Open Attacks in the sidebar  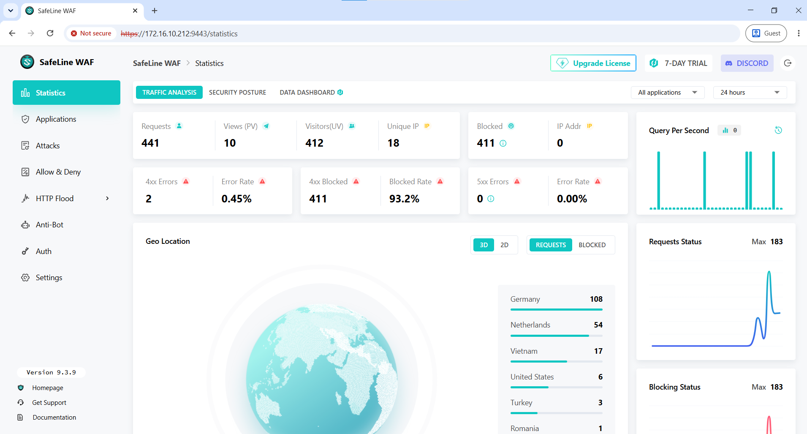(66, 146)
